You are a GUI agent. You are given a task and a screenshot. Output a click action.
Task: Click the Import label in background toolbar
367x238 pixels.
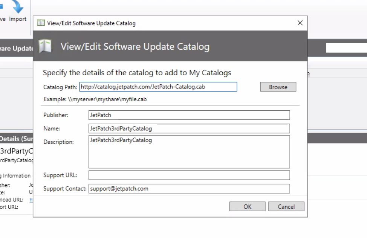18,19
